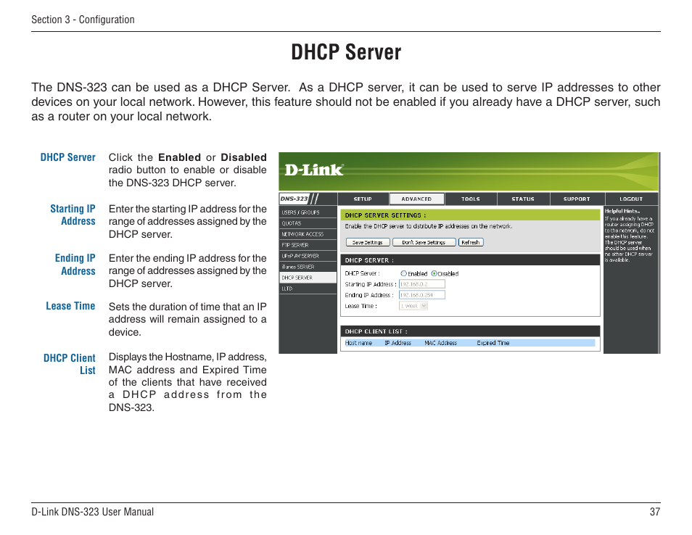Click the 'Lease Time :' label
Screen dimensions: 692x535
pos(361,306)
